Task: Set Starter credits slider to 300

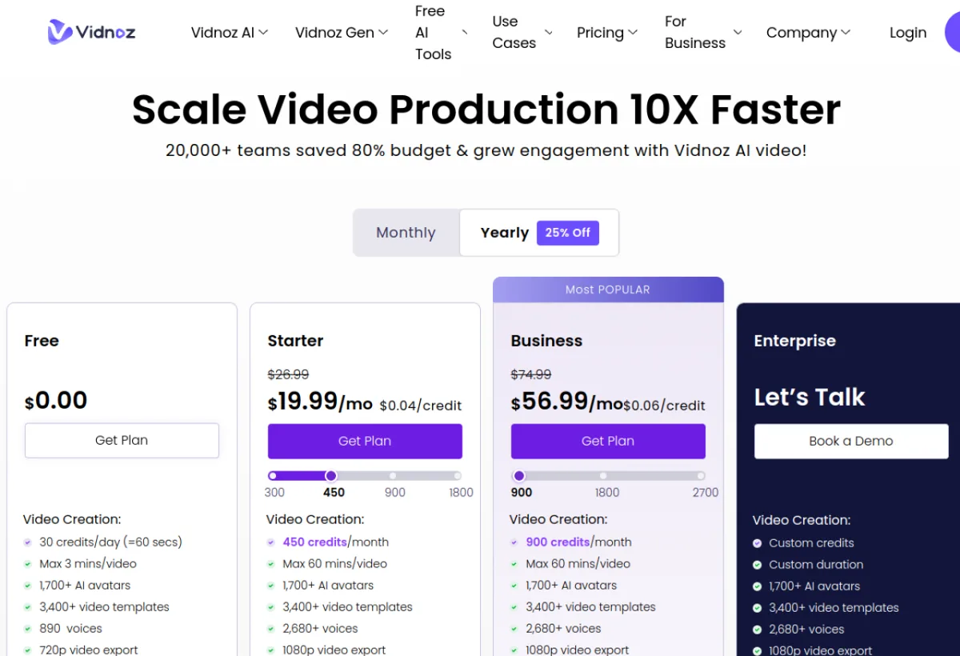Action: pos(273,475)
